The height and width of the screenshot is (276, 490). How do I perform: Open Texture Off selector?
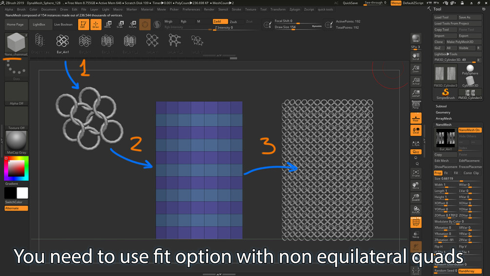(16, 118)
